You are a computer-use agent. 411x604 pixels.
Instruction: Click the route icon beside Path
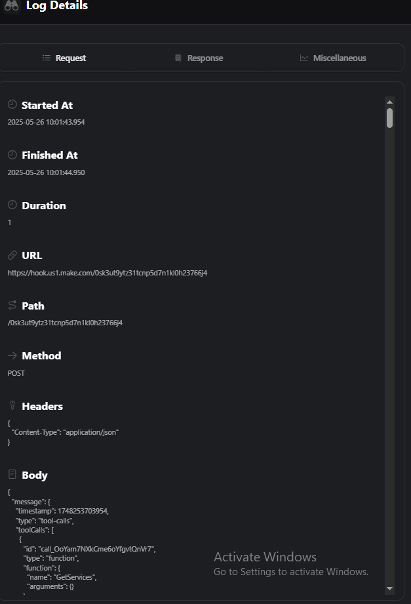coord(12,306)
